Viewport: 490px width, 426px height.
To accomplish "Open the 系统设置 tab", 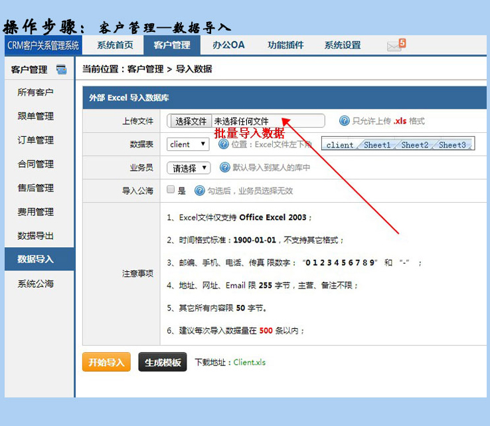I will tap(343, 45).
